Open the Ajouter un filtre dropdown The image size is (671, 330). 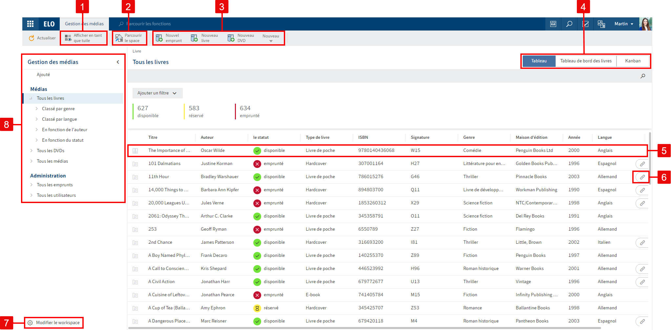pos(157,93)
